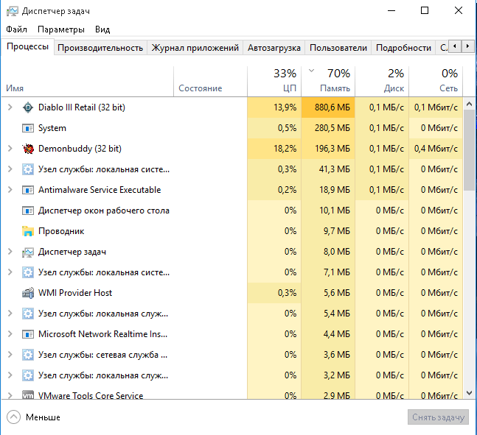
Task: Click the 18,2% CPU cell
Action: point(274,149)
